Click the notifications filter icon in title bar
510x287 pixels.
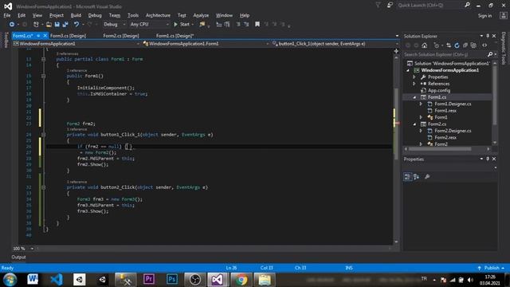pos(378,5)
